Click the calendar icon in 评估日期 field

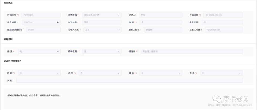click(206, 15)
